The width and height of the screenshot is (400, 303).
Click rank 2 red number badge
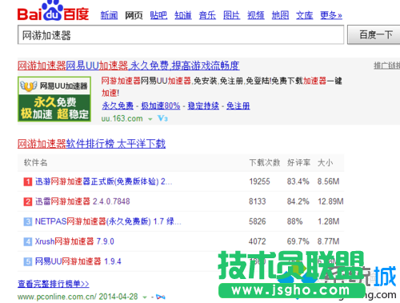(28, 201)
